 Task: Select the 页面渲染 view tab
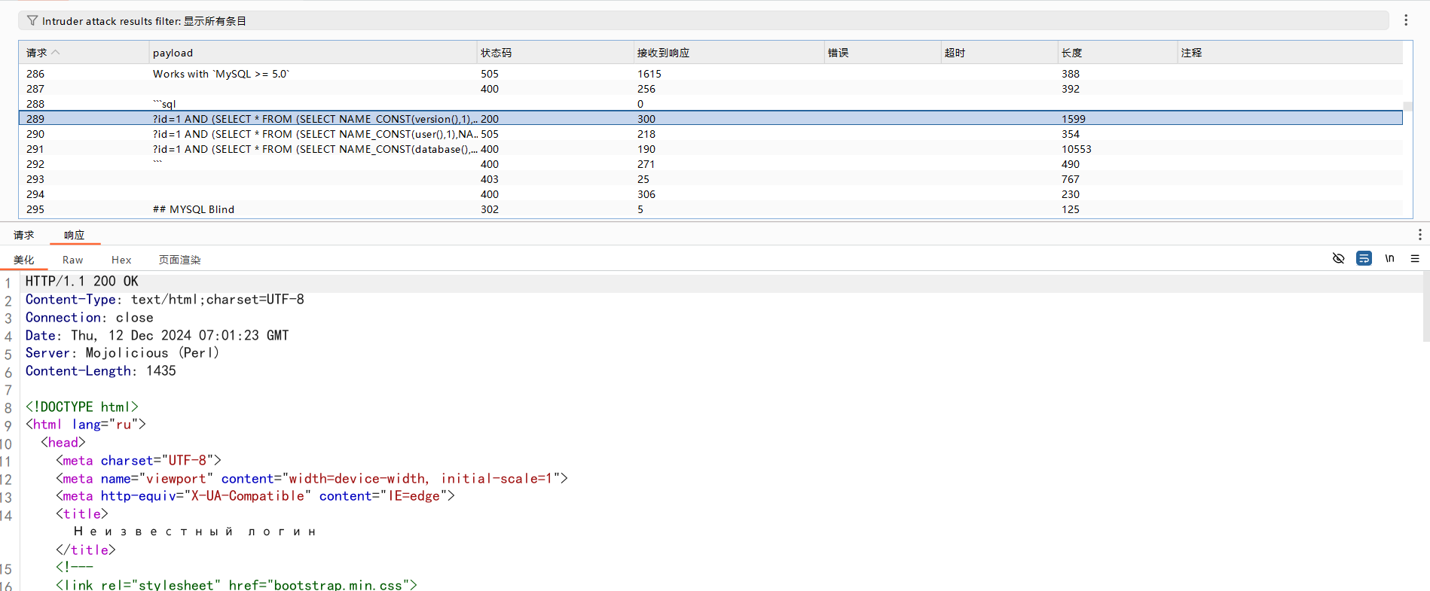179,260
